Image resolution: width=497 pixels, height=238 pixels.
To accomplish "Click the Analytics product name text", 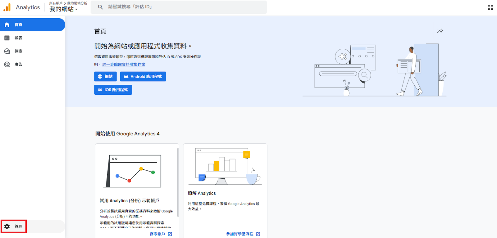I will (x=28, y=7).
